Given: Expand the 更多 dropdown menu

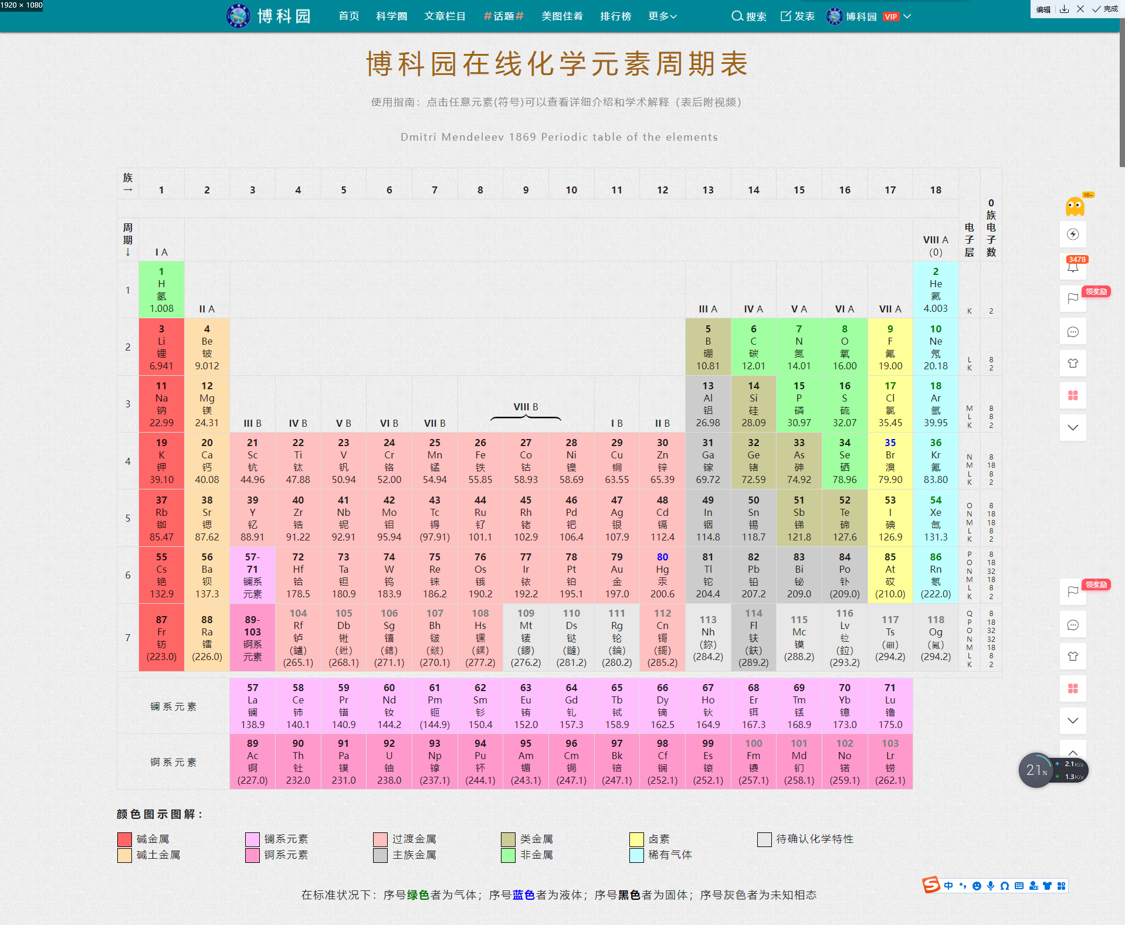Looking at the screenshot, I should [662, 16].
